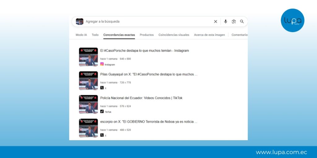The width and height of the screenshot is (317, 158).
Task: Open the Productos tab
Action: point(146,35)
